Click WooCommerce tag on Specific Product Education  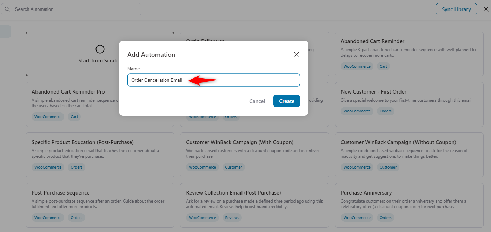point(48,167)
